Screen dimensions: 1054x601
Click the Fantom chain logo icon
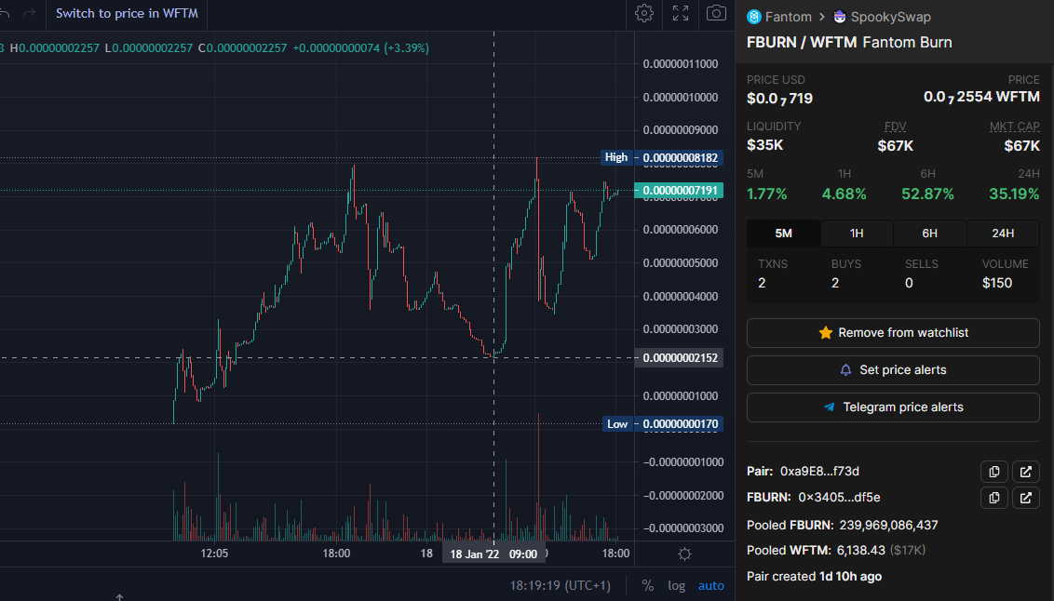coord(754,17)
